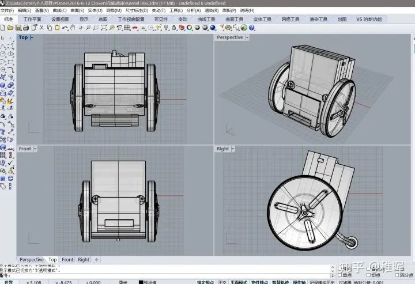
Task: Select the Circle tool in left sidebar
Action: [x=3, y=54]
